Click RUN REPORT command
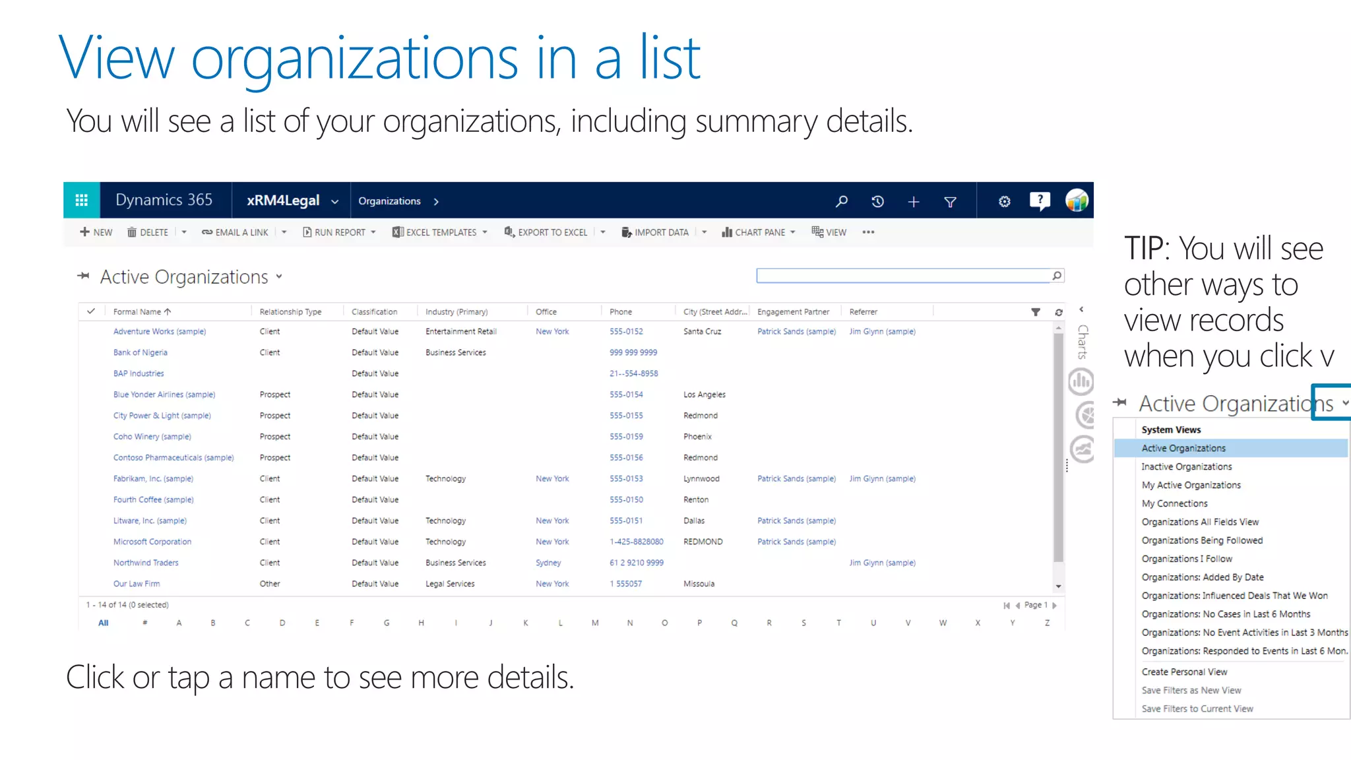Viewport: 1351px width, 760px height. pos(339,232)
